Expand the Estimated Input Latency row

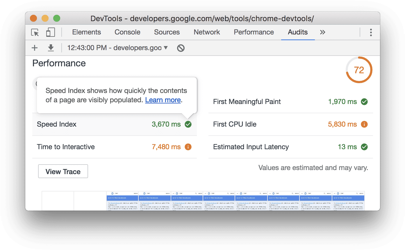coord(291,147)
